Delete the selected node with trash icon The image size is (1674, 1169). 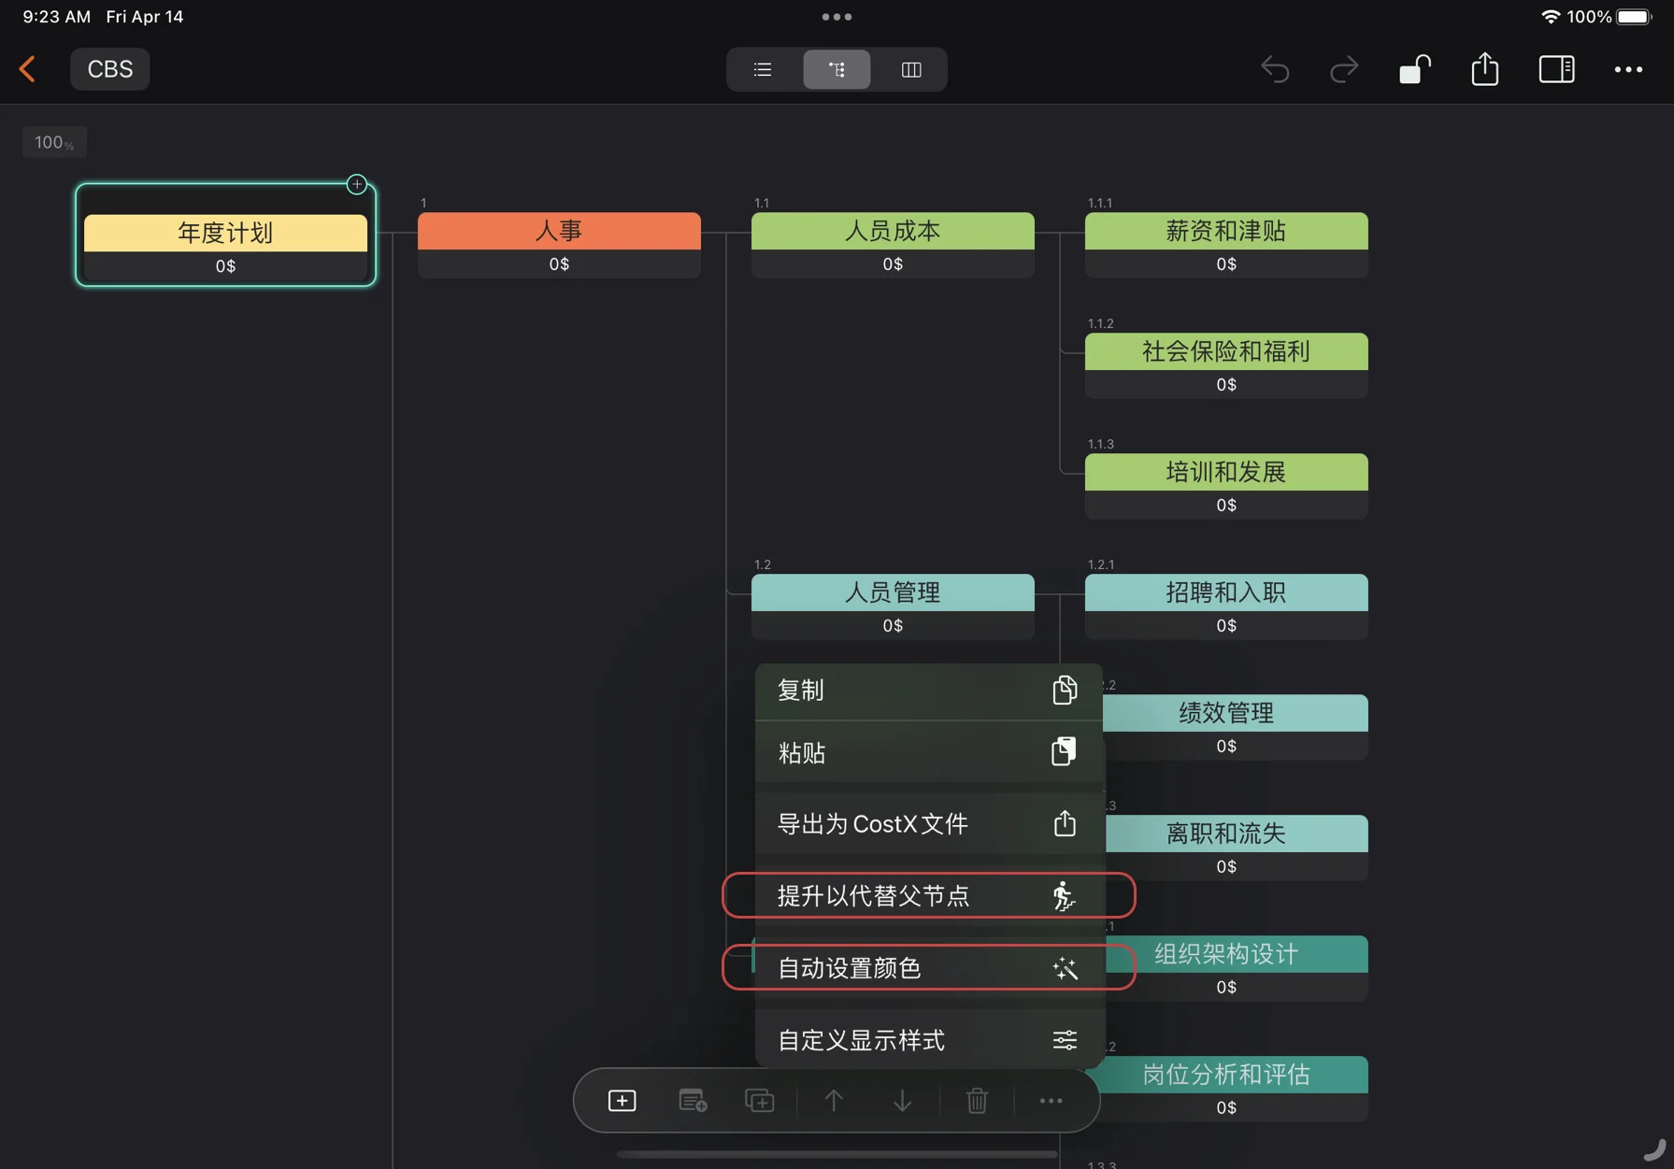[977, 1100]
